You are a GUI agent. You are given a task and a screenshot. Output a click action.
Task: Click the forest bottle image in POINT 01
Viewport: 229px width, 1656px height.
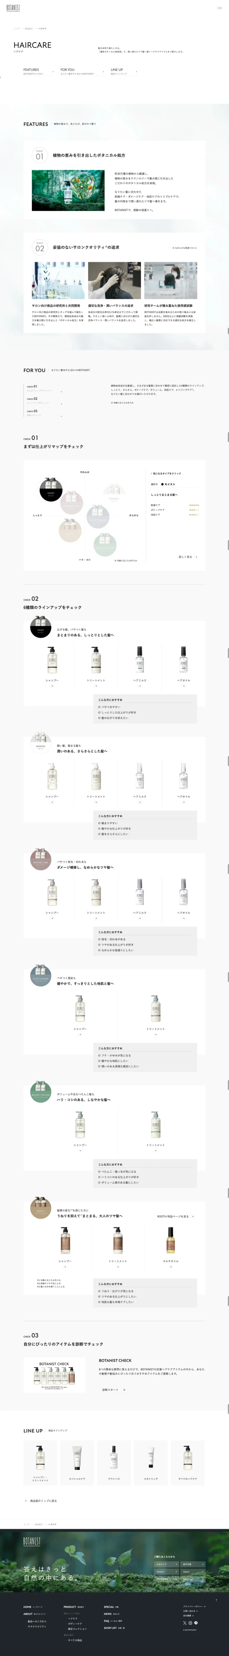tap(68, 190)
